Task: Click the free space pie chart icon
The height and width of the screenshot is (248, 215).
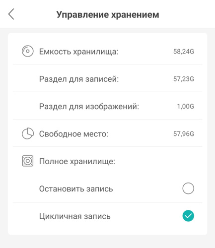Action: (28, 133)
